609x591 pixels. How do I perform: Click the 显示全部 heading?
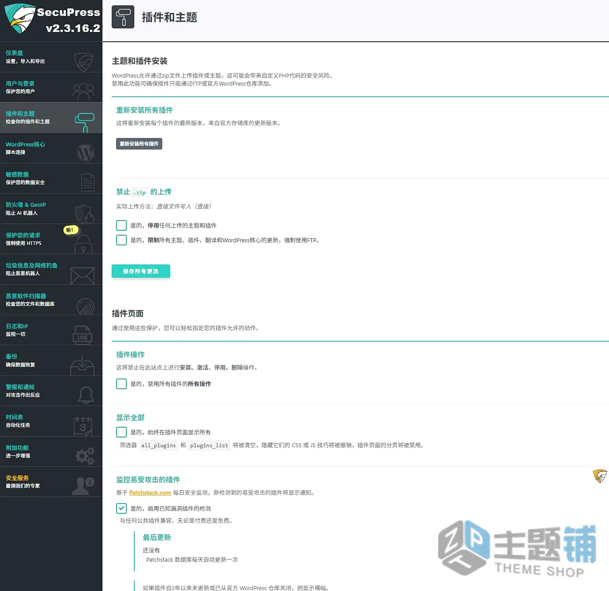[130, 418]
